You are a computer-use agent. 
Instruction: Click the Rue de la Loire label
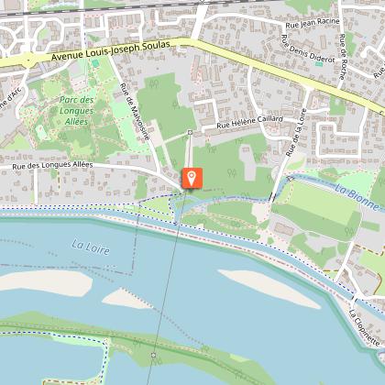[296, 132]
